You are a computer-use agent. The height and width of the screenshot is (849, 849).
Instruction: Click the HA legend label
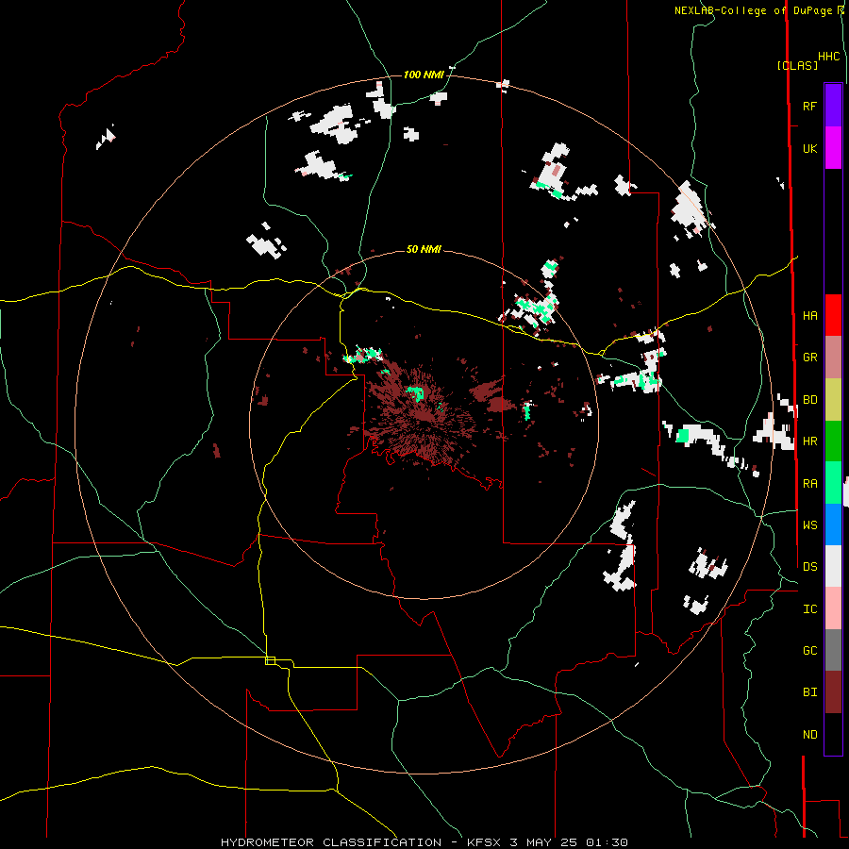(809, 315)
